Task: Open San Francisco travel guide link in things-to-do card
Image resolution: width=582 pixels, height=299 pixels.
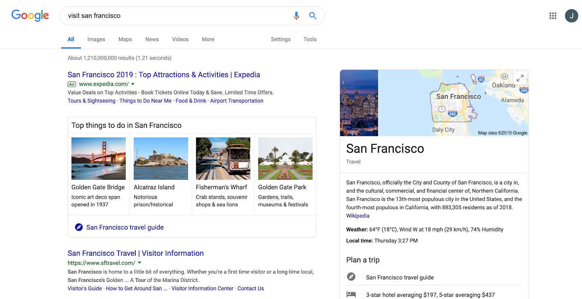Action: [x=125, y=227]
